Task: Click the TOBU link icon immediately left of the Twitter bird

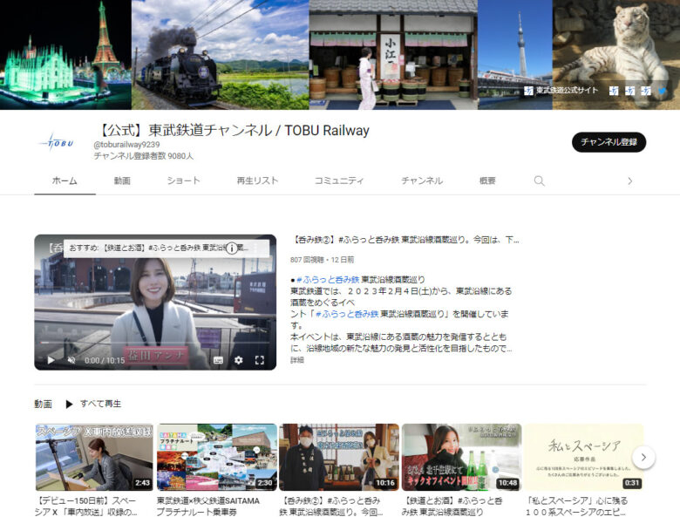Action: [x=646, y=91]
